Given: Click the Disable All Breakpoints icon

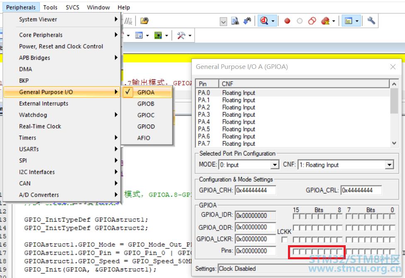Looking at the screenshot, I should (312, 21).
